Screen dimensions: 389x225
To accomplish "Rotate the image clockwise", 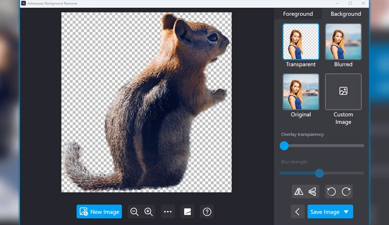I will click(x=346, y=192).
